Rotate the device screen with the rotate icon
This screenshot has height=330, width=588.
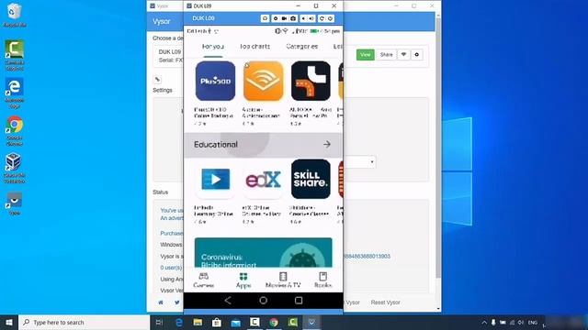tap(322, 18)
